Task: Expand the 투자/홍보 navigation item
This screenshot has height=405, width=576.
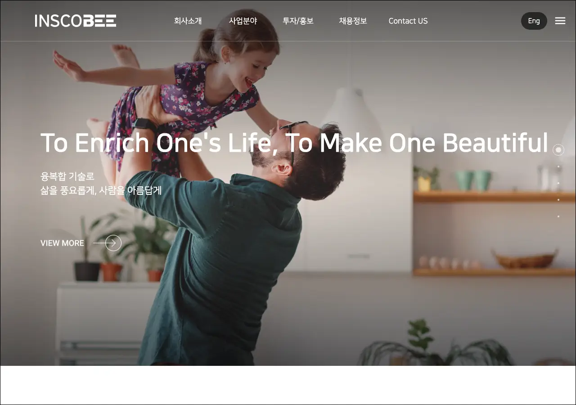Action: click(298, 21)
